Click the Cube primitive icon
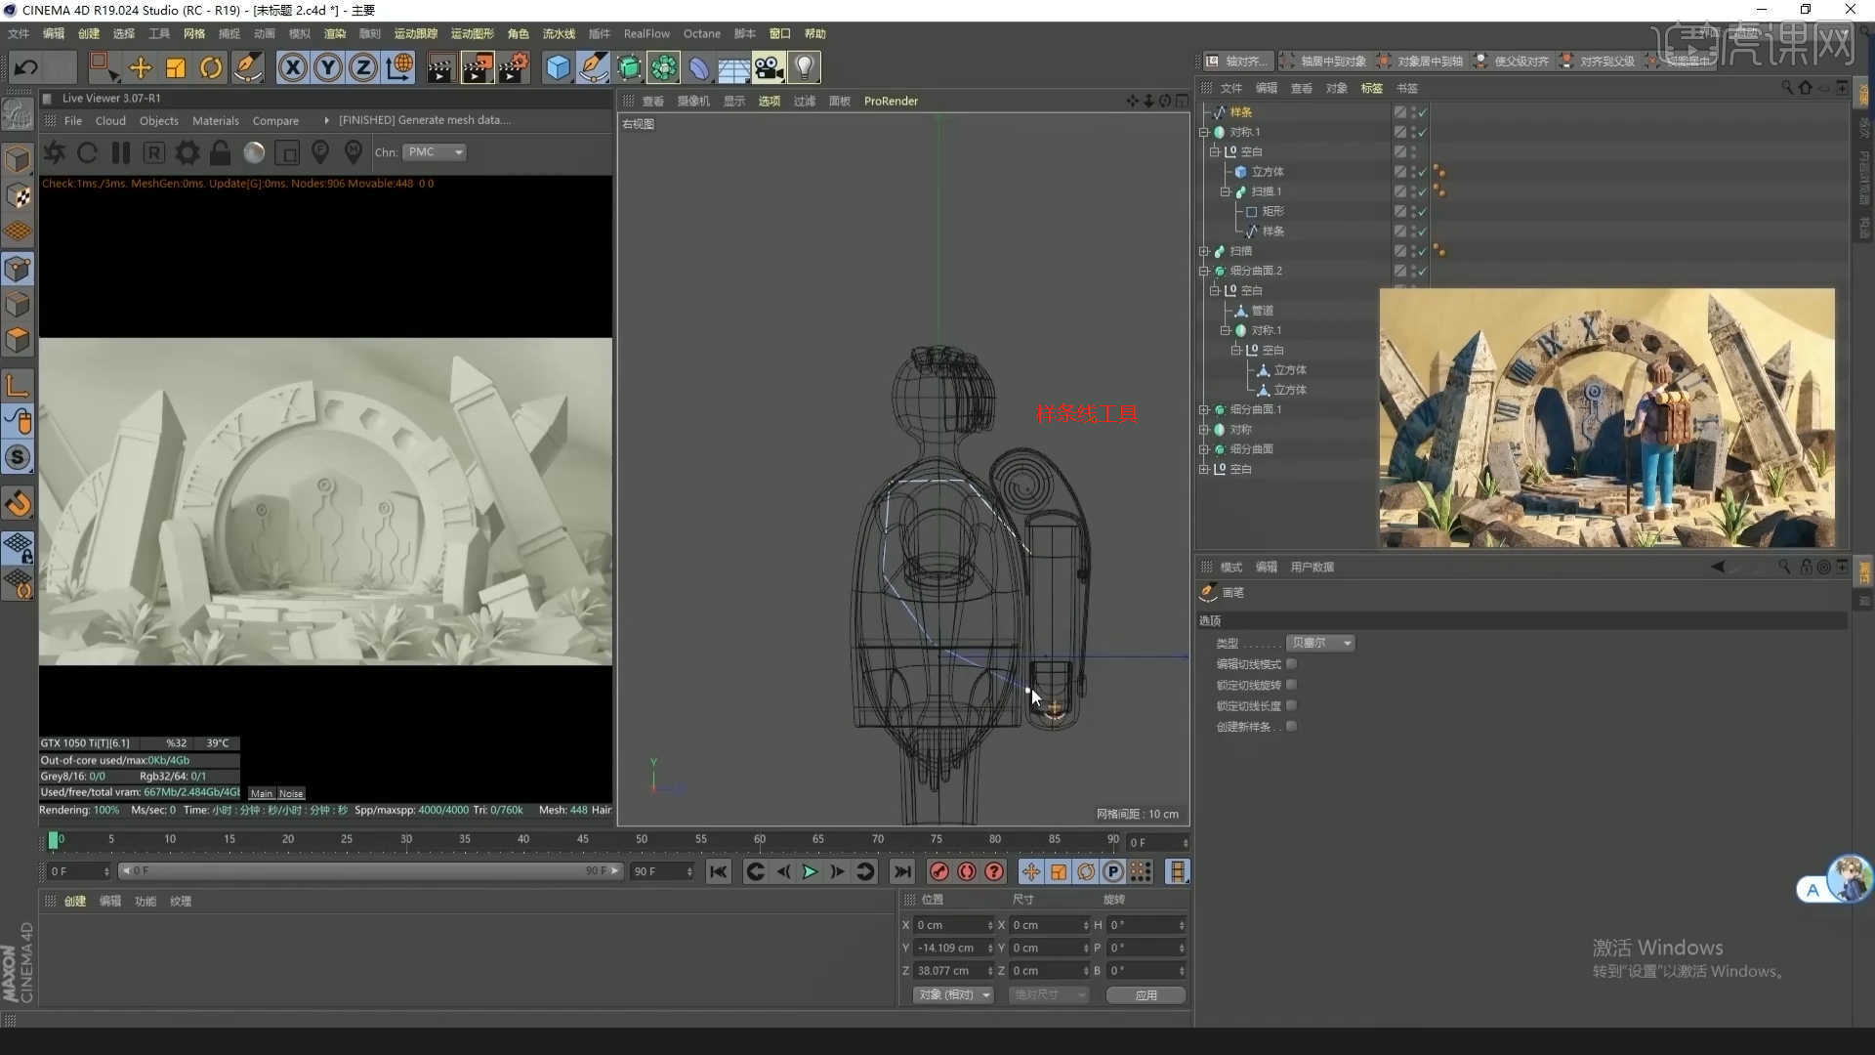This screenshot has width=1875, height=1055. click(558, 67)
